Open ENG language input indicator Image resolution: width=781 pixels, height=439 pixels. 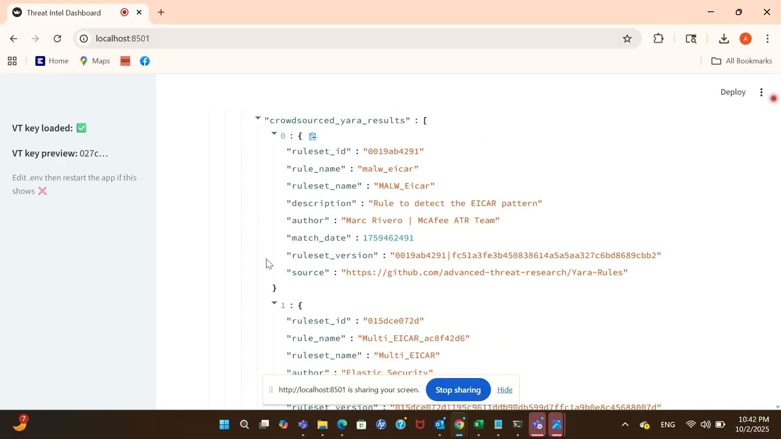(x=668, y=424)
